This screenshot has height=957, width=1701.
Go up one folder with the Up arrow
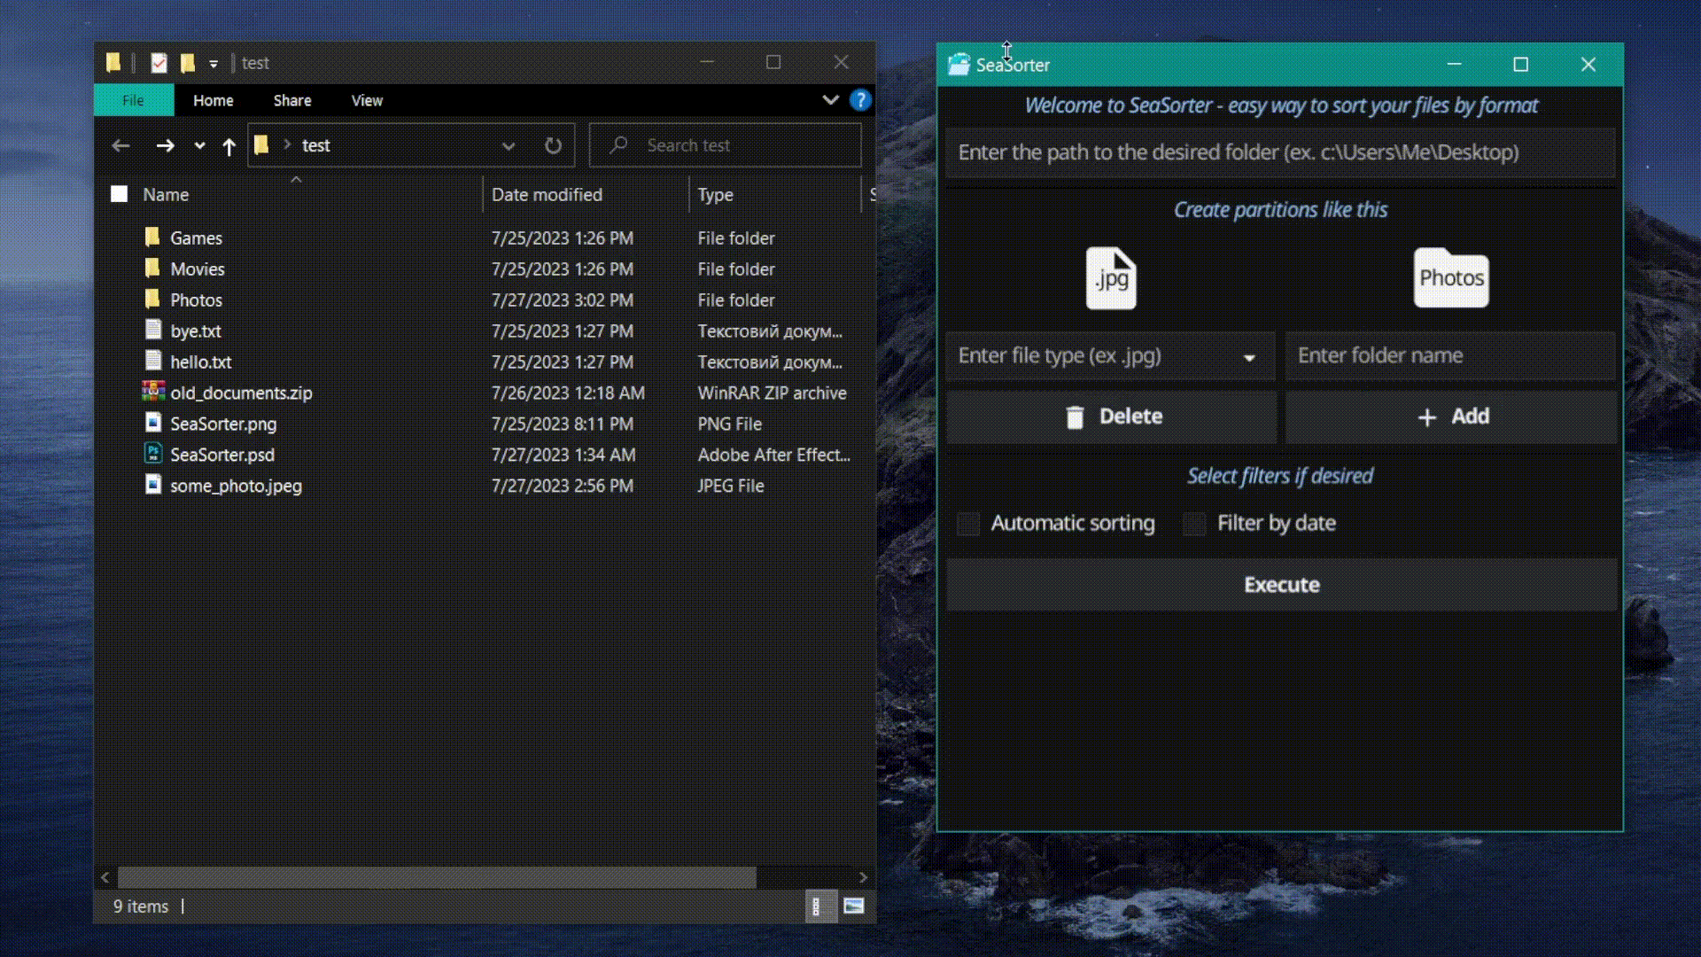[229, 146]
